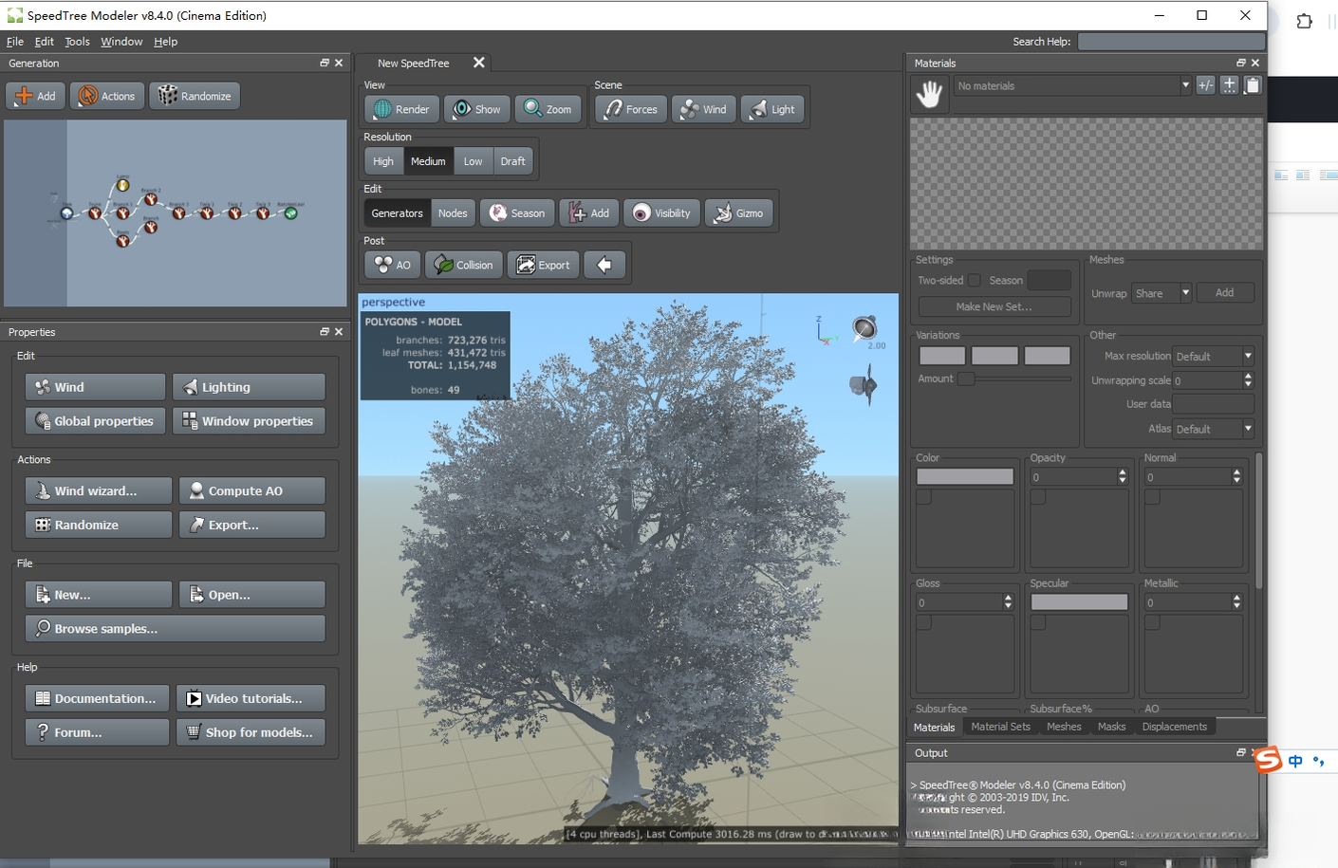Screen dimensions: 1338x868
Task: Open the Season edit control
Action: (x=517, y=213)
